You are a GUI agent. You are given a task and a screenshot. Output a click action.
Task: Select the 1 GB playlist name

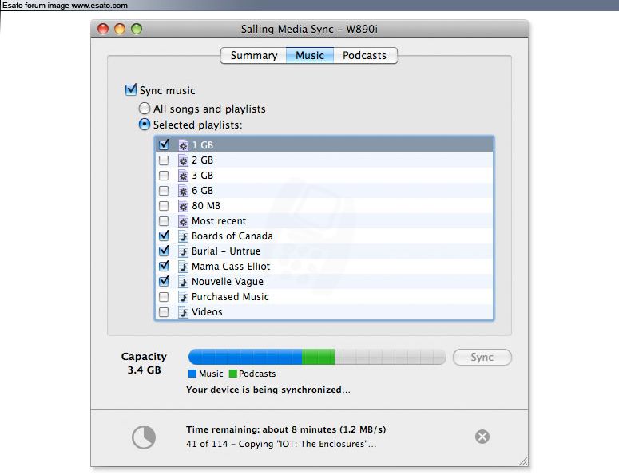(203, 145)
